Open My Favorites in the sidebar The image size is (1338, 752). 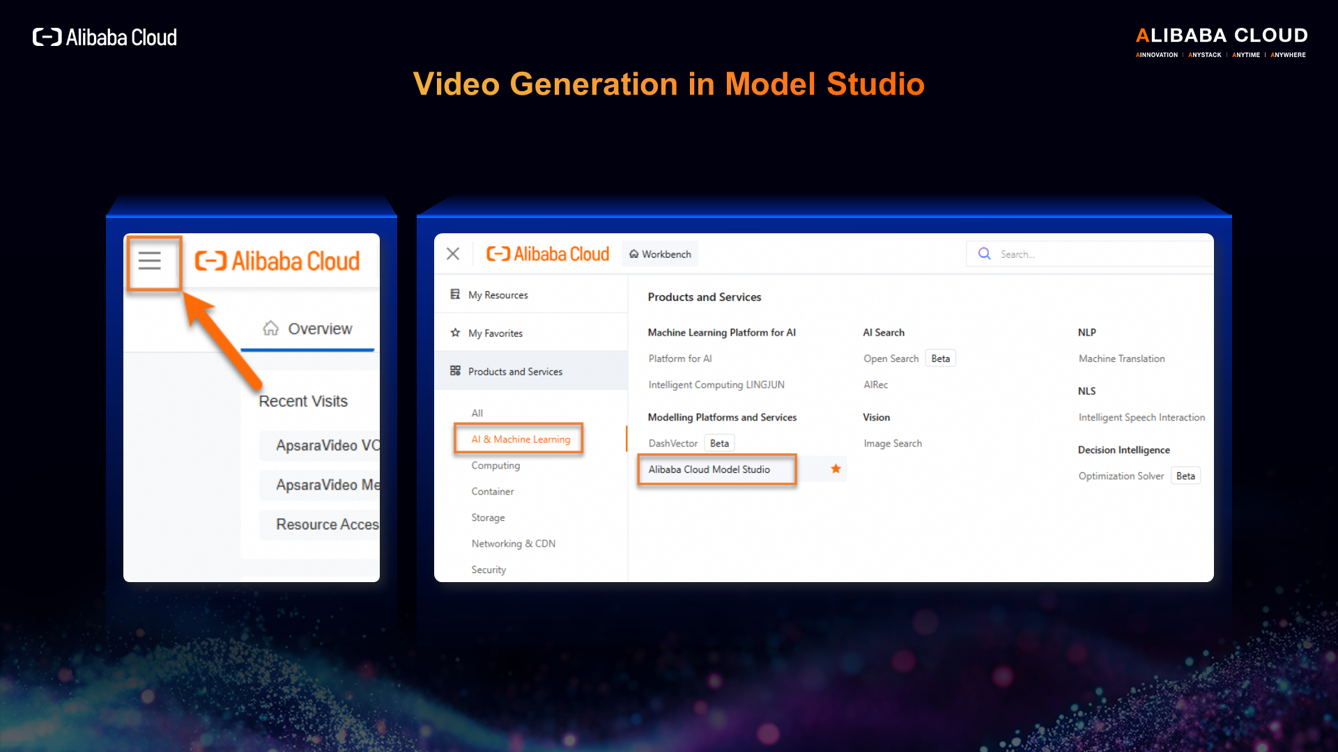(531, 334)
